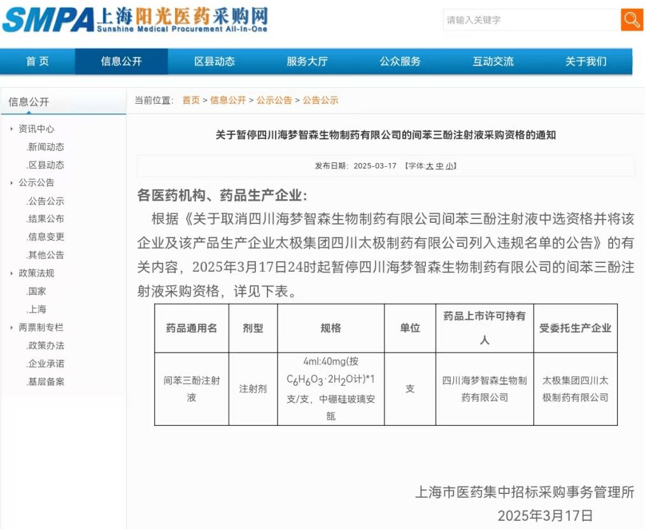This screenshot has height=529, width=645.
Task: Open 公告公示 in the sidebar
Action: point(45,201)
